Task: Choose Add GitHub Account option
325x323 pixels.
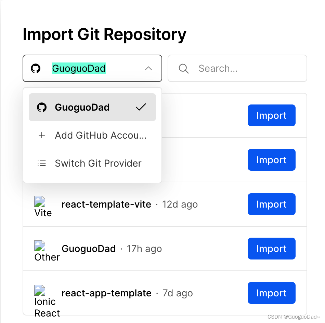Action: (92, 135)
